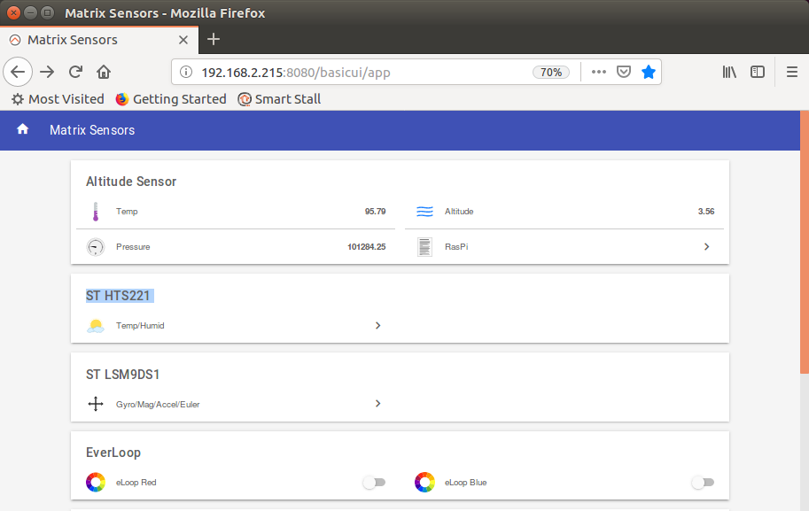
Task: Open the Most Visited bookmarks folder
Action: pyautogui.click(x=58, y=99)
